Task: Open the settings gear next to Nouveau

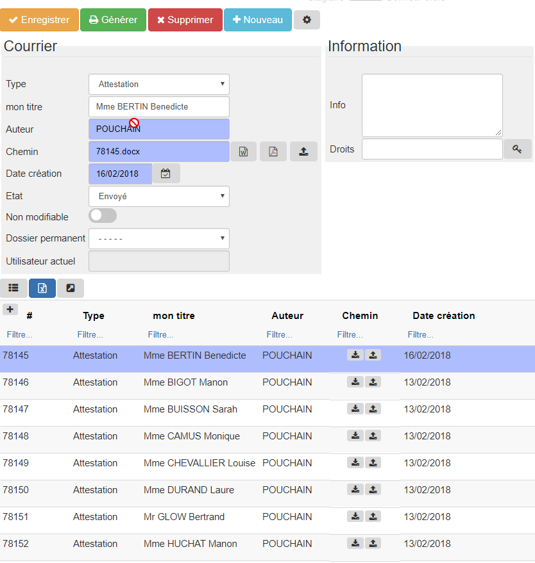Action: coord(307,20)
